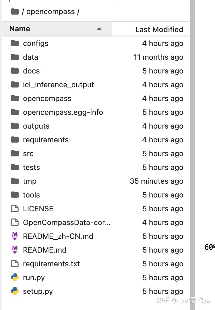215x310 pixels.
Task: Click the Python icon beside setup.py
Action: [x=15, y=291]
